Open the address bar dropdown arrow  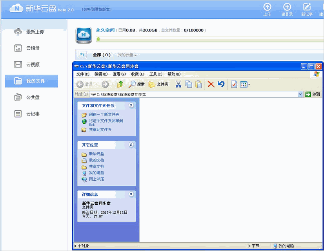pos(300,94)
